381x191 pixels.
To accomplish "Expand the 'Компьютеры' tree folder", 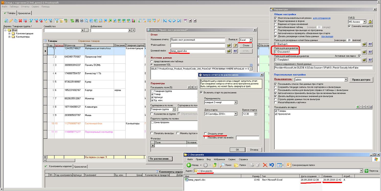I will click(9, 37).
